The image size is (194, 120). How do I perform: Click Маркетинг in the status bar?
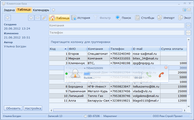(110, 116)
